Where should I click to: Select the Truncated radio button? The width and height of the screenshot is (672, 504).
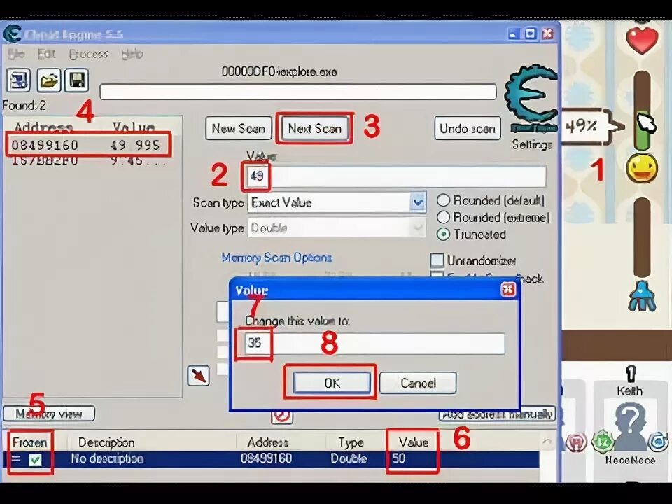[443, 234]
